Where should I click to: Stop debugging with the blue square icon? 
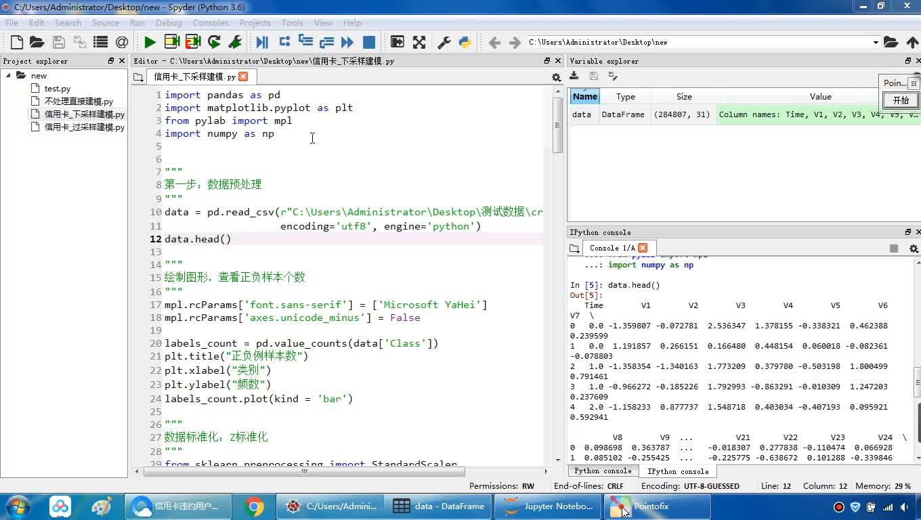click(369, 42)
